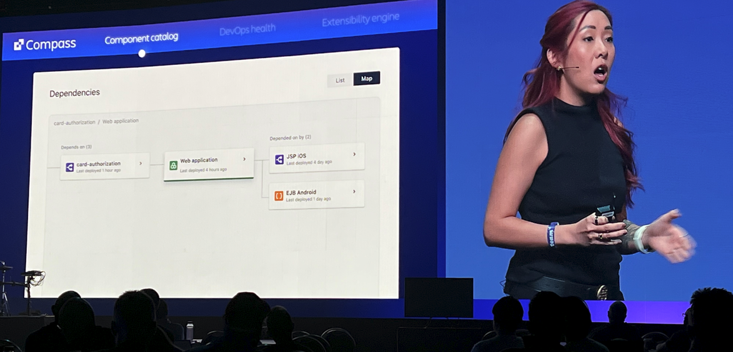The image size is (733, 352).
Task: Click the Web application breadcrumb
Action: pyautogui.click(x=121, y=121)
